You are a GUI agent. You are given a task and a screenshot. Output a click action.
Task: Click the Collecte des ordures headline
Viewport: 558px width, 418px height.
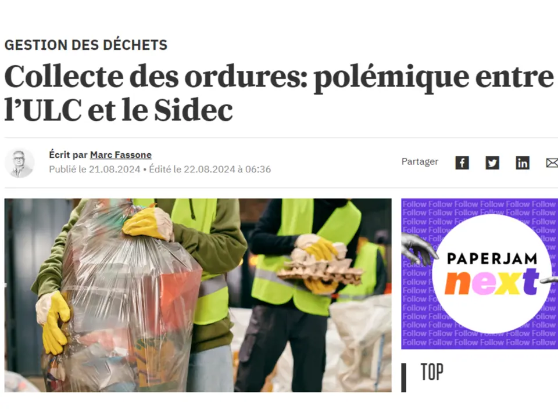click(x=278, y=93)
